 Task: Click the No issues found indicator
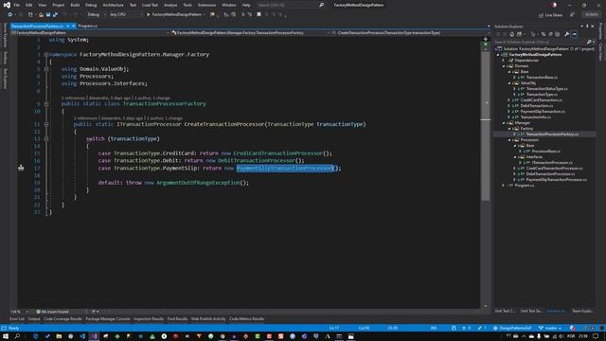53,312
